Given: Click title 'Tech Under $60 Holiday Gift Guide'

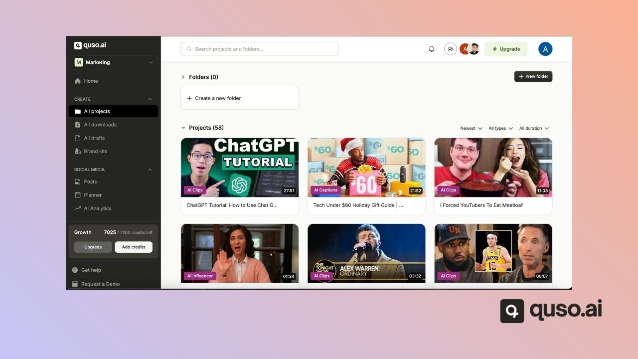Looking at the screenshot, I should (358, 205).
